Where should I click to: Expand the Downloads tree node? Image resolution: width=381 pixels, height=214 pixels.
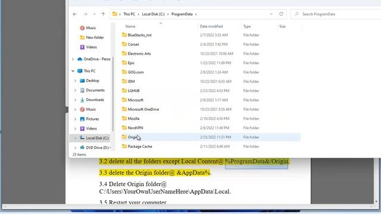tap(75, 100)
